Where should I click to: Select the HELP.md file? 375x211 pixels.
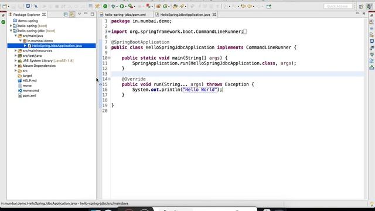coord(29,81)
